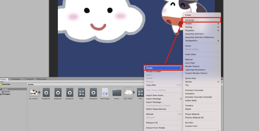Switch to the Animator tab

click(x=42, y=79)
